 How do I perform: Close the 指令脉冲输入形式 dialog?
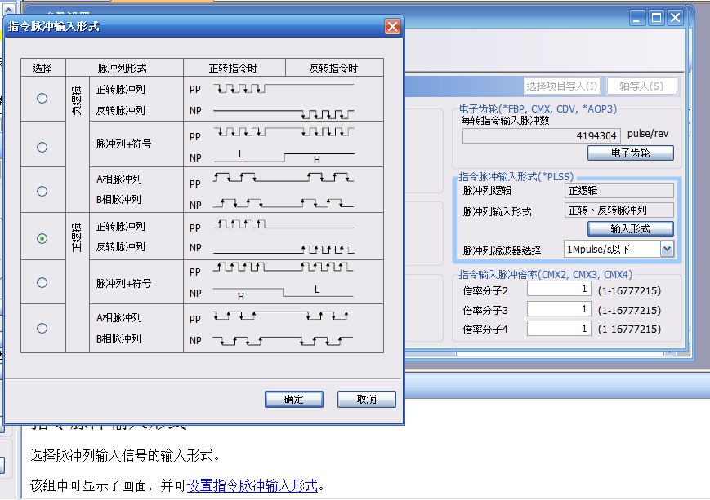pos(392,27)
